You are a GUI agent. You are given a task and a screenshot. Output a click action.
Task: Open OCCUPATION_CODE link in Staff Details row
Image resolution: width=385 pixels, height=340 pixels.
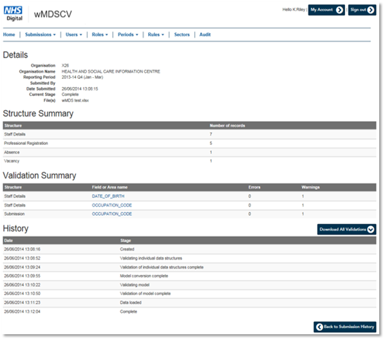coord(112,205)
